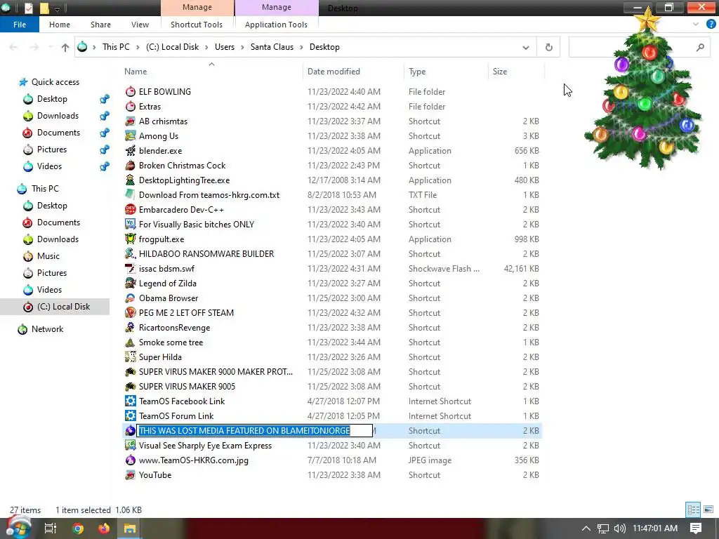Click Users in the address path
This screenshot has height=539, width=719.
[224, 47]
